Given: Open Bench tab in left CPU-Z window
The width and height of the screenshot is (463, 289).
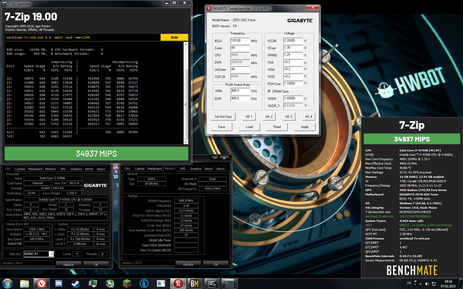Looking at the screenshot, I should click(89, 169).
